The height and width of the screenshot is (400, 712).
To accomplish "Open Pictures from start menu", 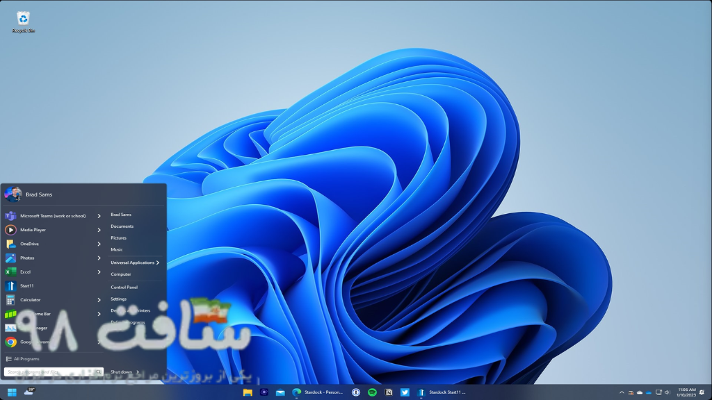I will point(118,238).
